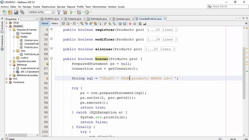Open the Ejecutar menu
The height and width of the screenshot is (140, 249).
coord(61,7)
